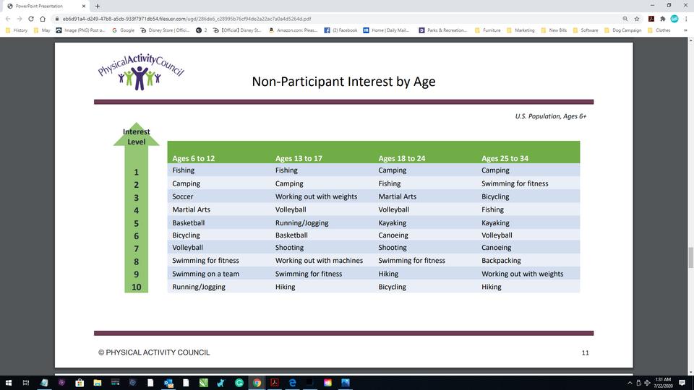This screenshot has height=390, width=694.
Task: Click the 'Ages 18 to 24' column header
Action: [x=402, y=158]
